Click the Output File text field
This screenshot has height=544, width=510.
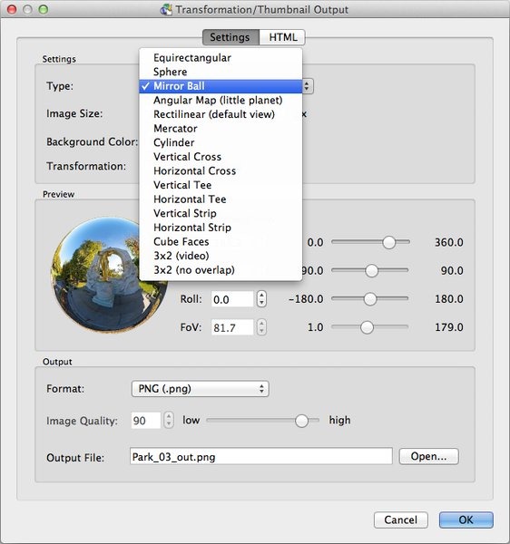[261, 457]
